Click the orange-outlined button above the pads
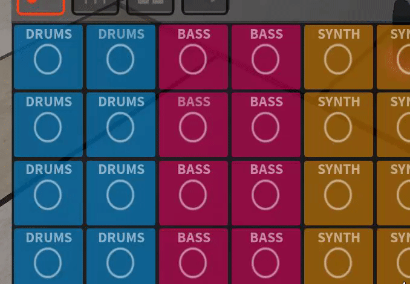 41,7
